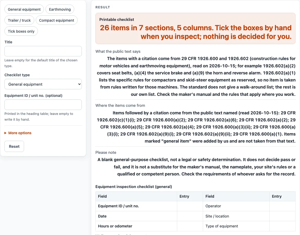Expand the More options disclosure
The height and width of the screenshot is (235, 300).
tap(18, 133)
